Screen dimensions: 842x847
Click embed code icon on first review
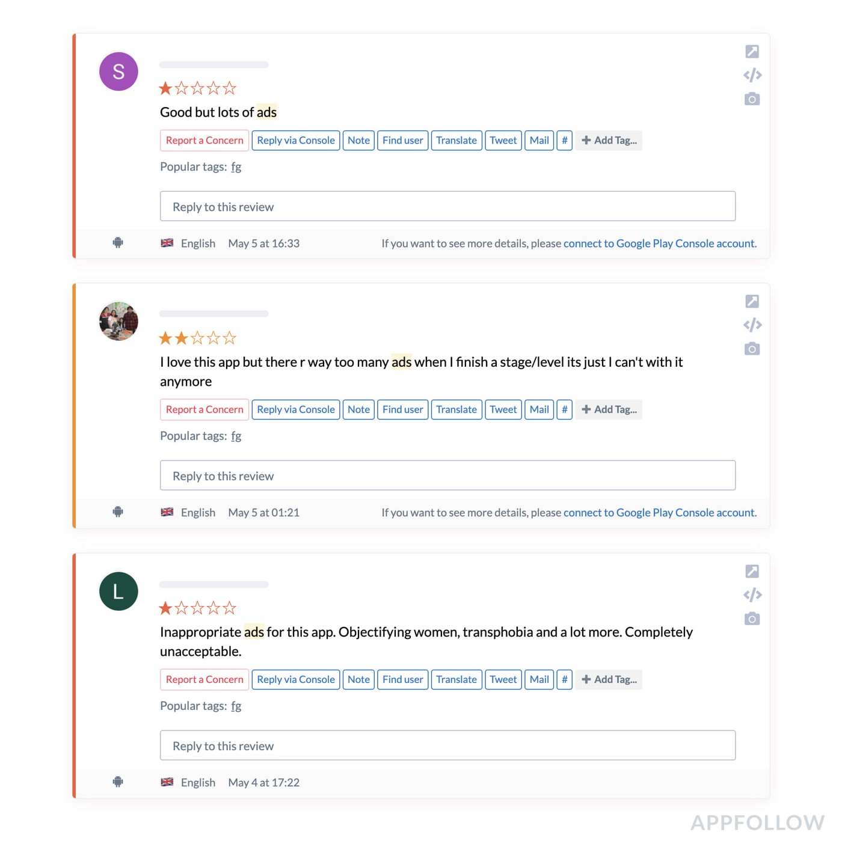click(x=752, y=75)
